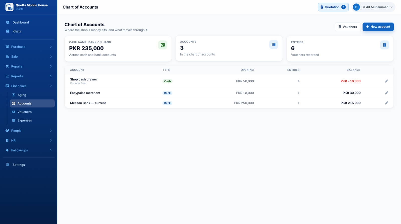This screenshot has width=401, height=224.
Task: Click the Purchase icon in sidebar
Action: pos(7,47)
